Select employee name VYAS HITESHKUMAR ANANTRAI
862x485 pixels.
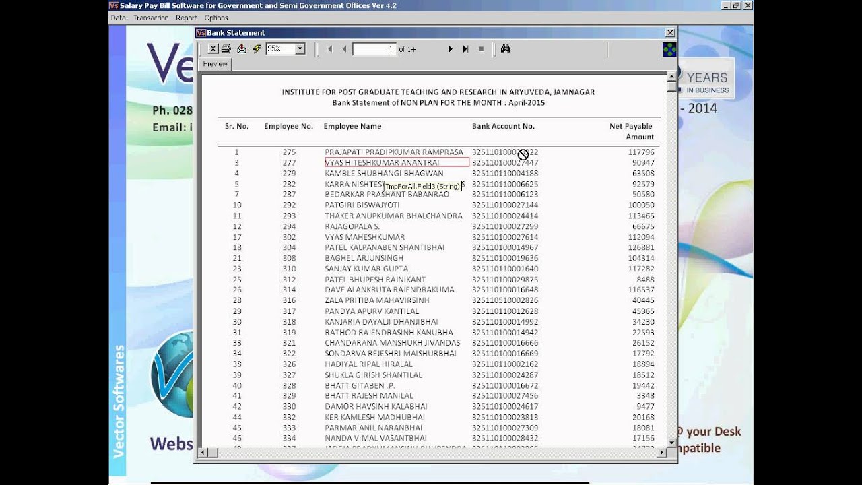[397, 162]
